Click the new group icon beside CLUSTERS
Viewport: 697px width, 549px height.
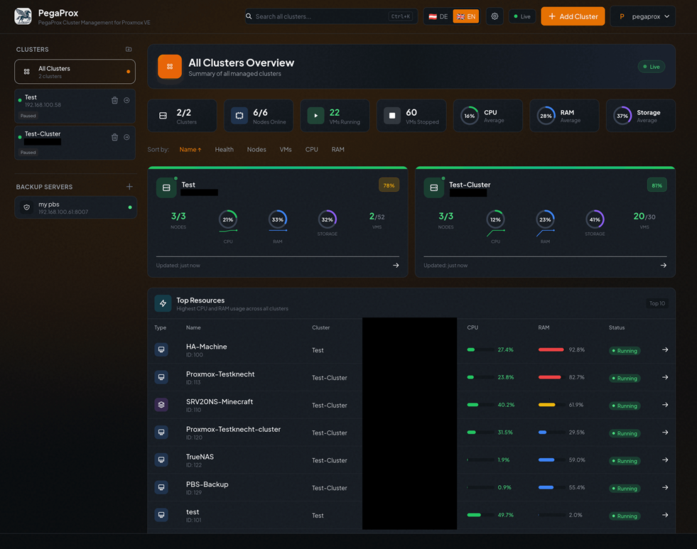[x=129, y=49]
